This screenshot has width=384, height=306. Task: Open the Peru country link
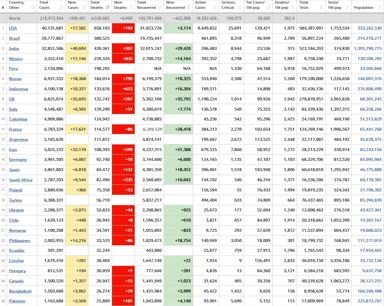pos(13,69)
